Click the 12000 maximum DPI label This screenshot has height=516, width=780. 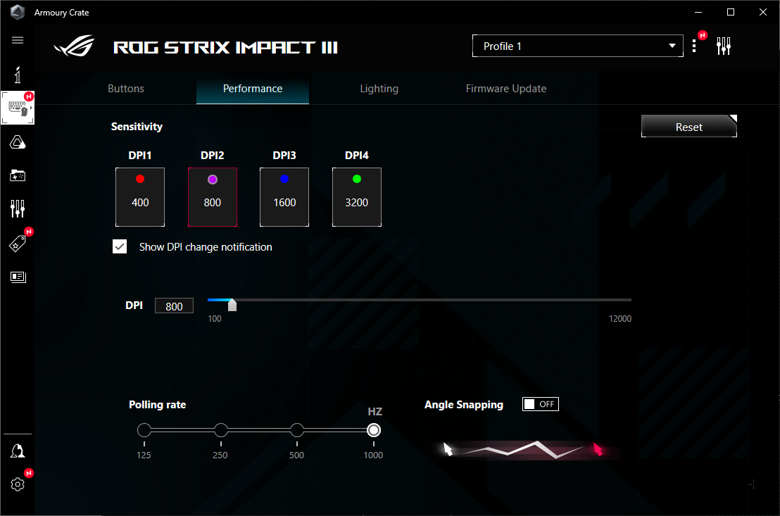tap(619, 318)
